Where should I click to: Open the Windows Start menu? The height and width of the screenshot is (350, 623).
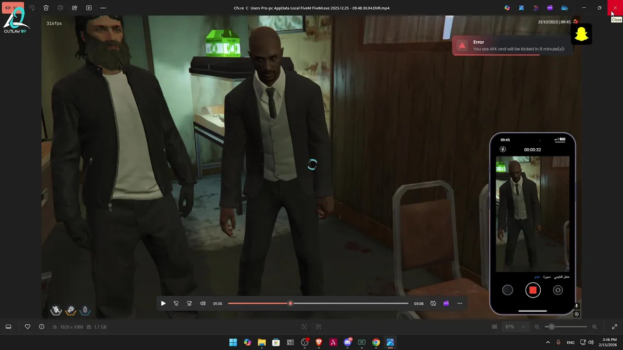[233, 342]
